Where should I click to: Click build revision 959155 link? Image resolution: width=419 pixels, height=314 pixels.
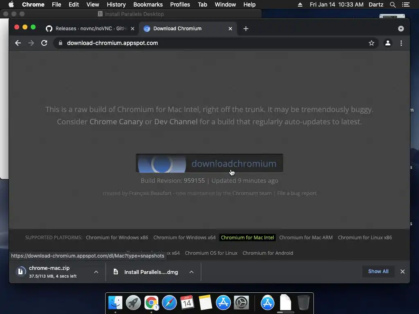coord(194,180)
